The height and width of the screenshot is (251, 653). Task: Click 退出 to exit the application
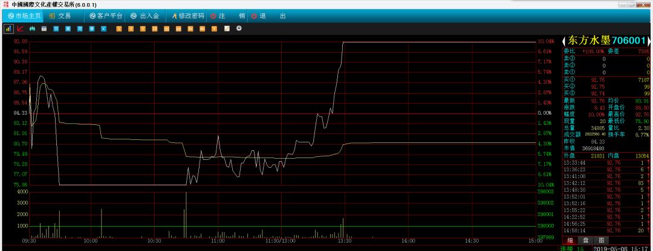click(268, 16)
